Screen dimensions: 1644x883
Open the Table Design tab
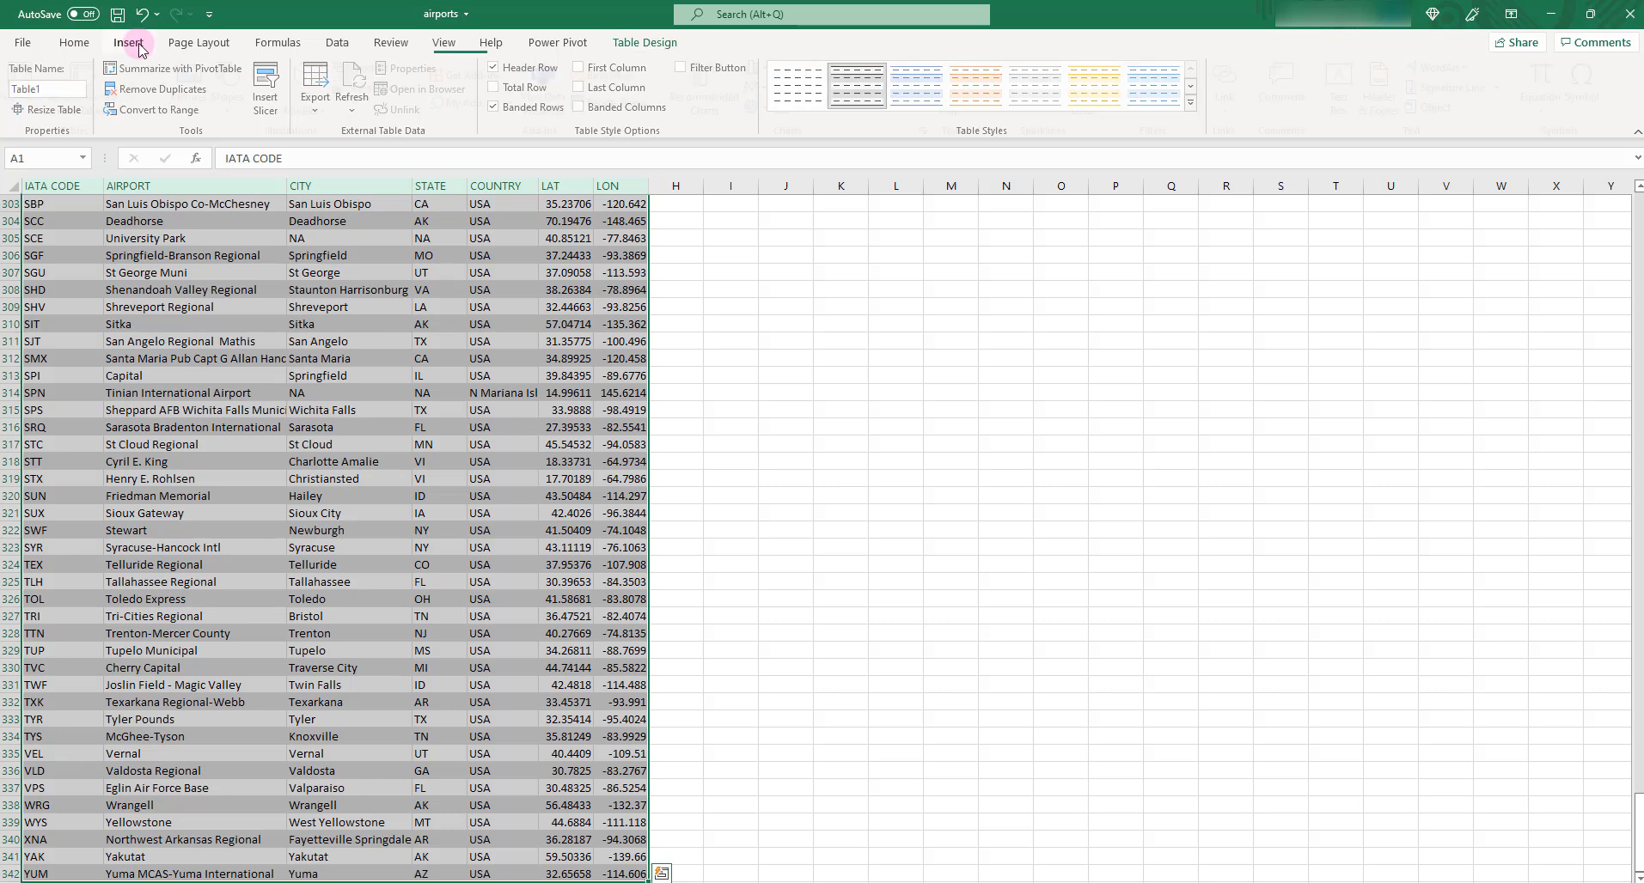click(645, 42)
